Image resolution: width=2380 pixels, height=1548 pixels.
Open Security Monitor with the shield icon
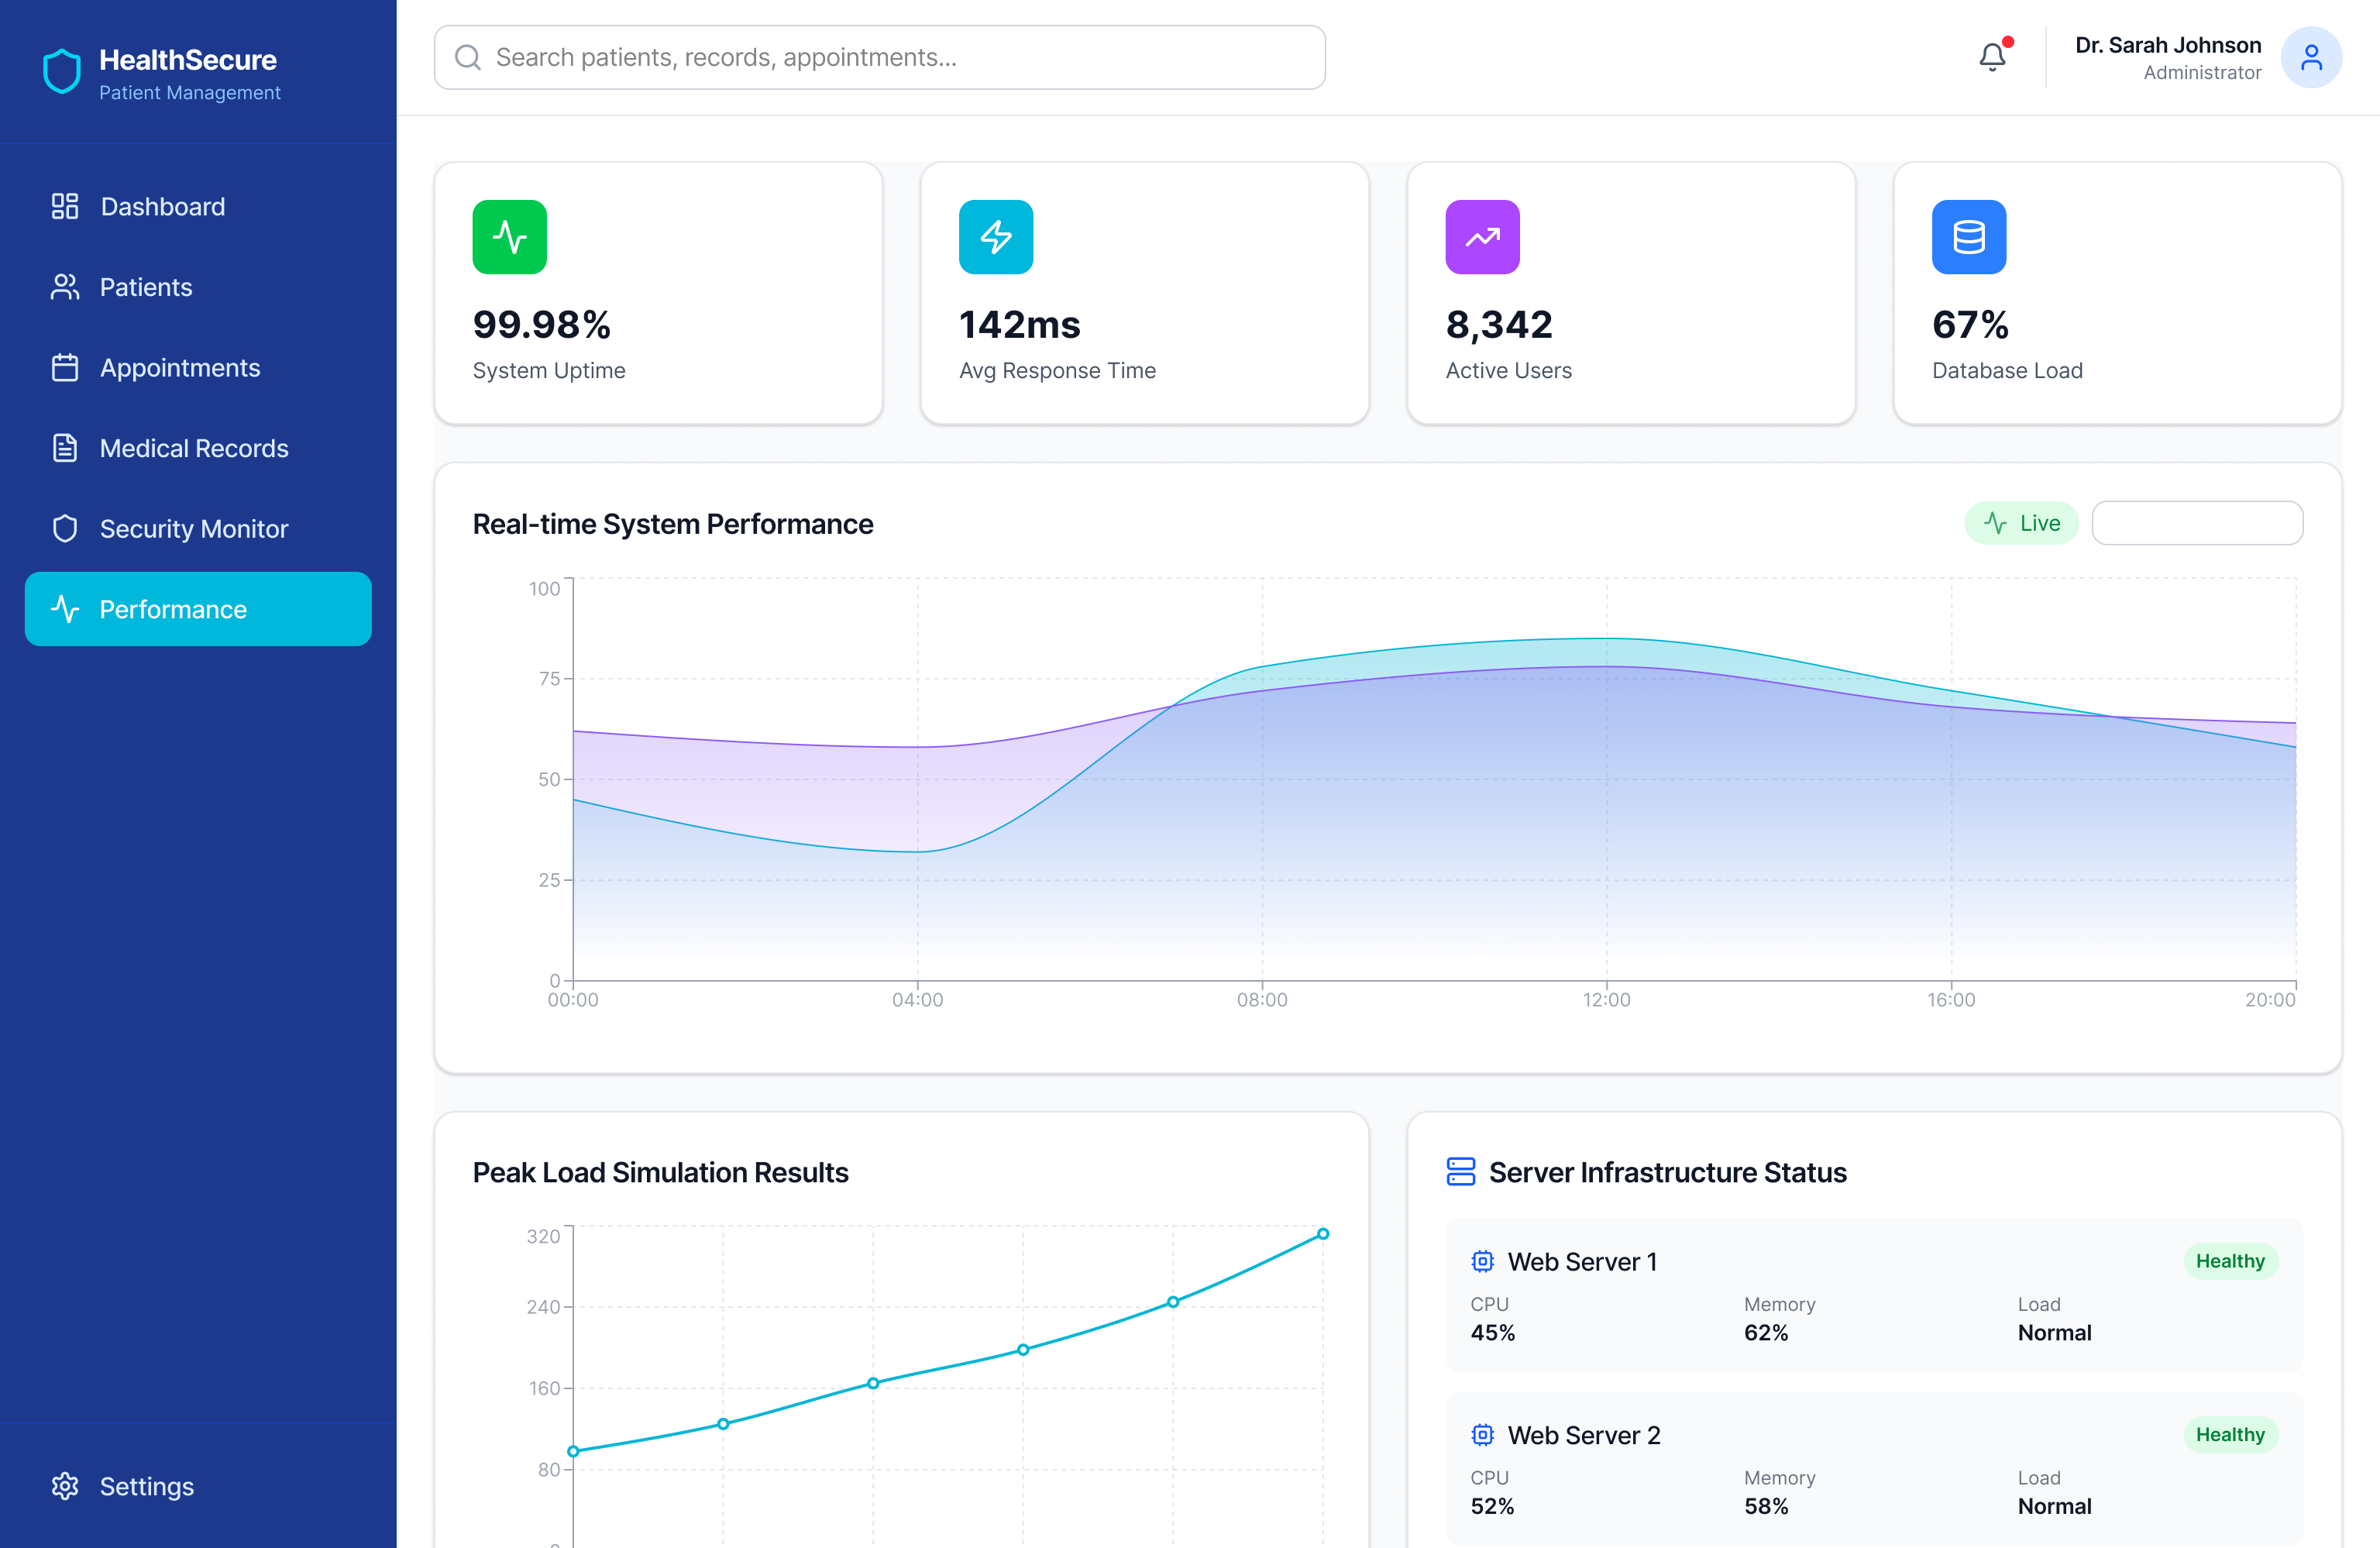coord(64,528)
